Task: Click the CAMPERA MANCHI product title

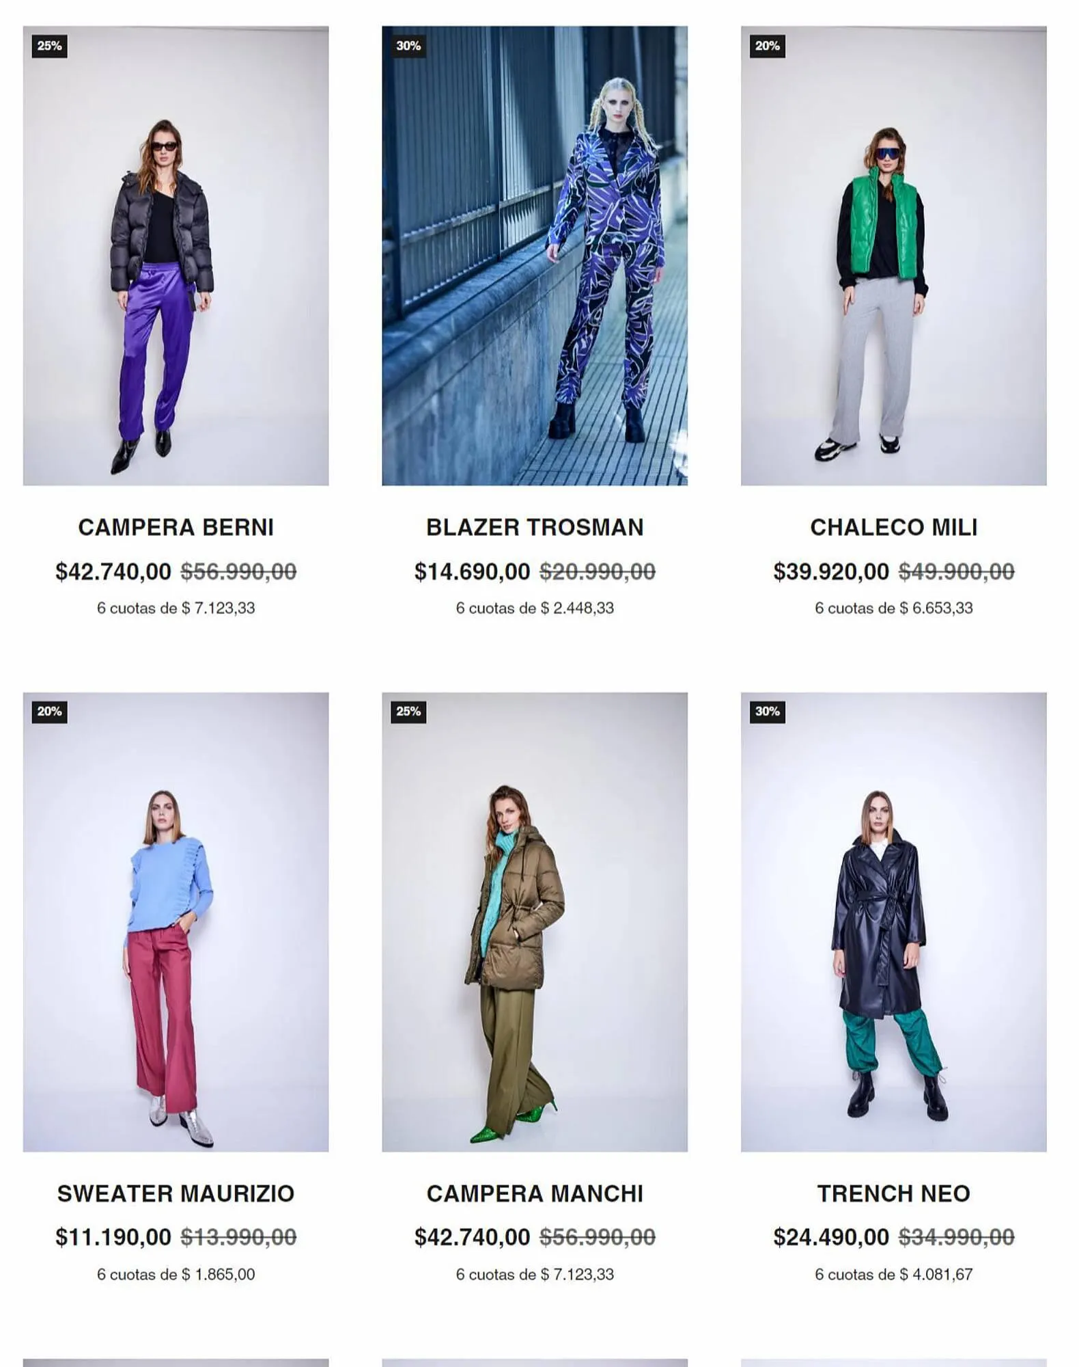Action: tap(535, 1193)
